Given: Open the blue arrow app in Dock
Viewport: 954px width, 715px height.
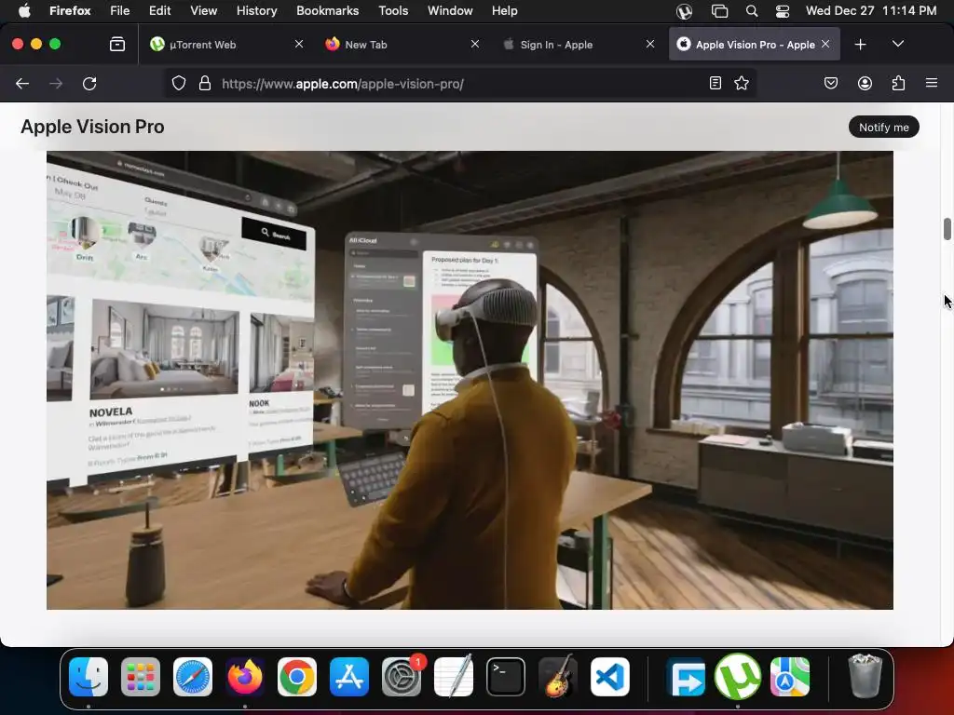Looking at the screenshot, I should tap(686, 677).
